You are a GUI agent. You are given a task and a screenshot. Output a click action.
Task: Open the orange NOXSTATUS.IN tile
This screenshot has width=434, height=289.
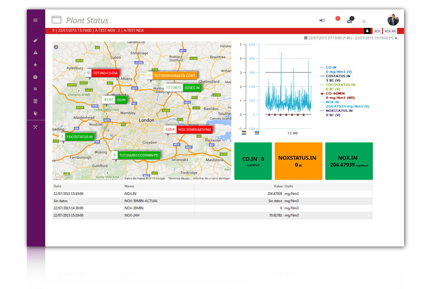tap(298, 161)
